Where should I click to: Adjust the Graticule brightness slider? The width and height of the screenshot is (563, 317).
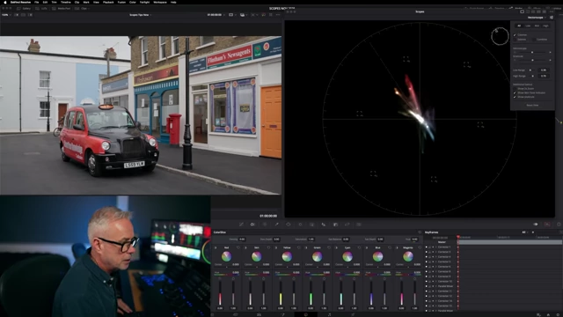[x=532, y=60]
